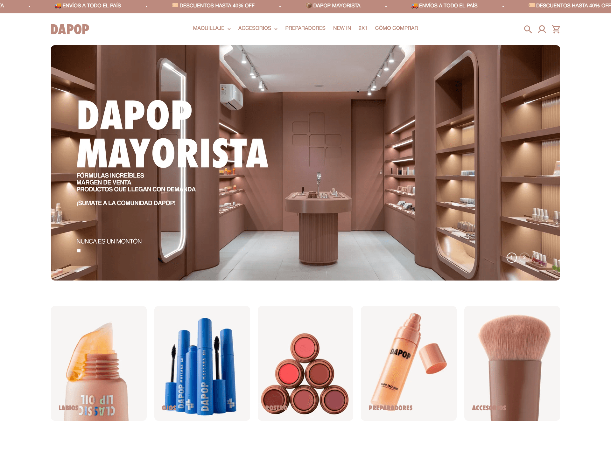Click 'MARGEN DE VENTA' banner text
The width and height of the screenshot is (611, 458).
104,182
